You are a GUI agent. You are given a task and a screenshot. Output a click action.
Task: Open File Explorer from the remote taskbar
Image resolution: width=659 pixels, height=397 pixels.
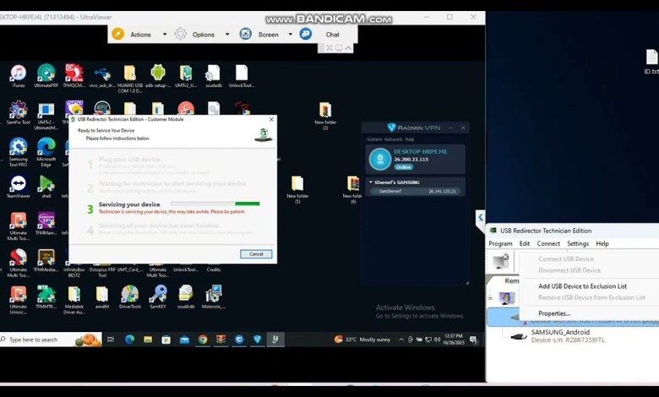(148, 340)
